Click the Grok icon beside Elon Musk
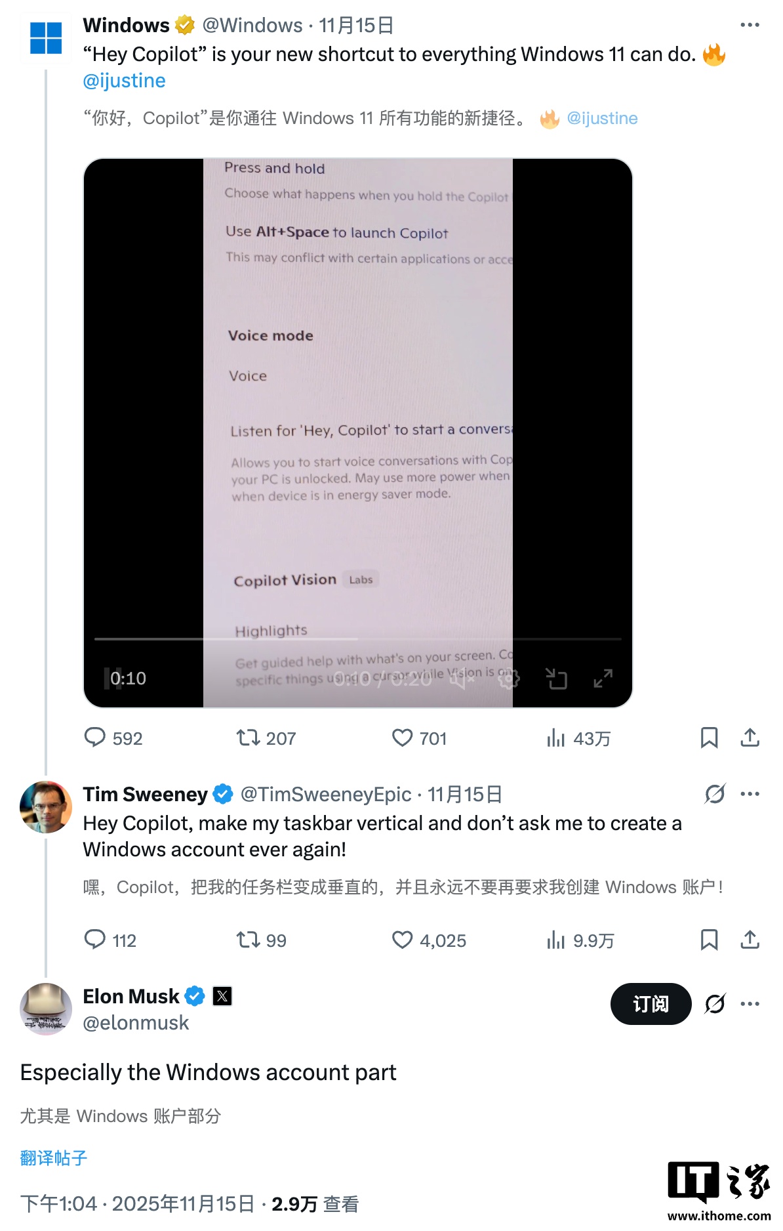 (x=715, y=1003)
